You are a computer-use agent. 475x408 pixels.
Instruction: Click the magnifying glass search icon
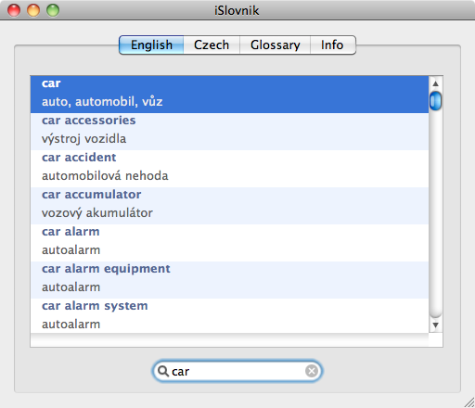tap(162, 371)
